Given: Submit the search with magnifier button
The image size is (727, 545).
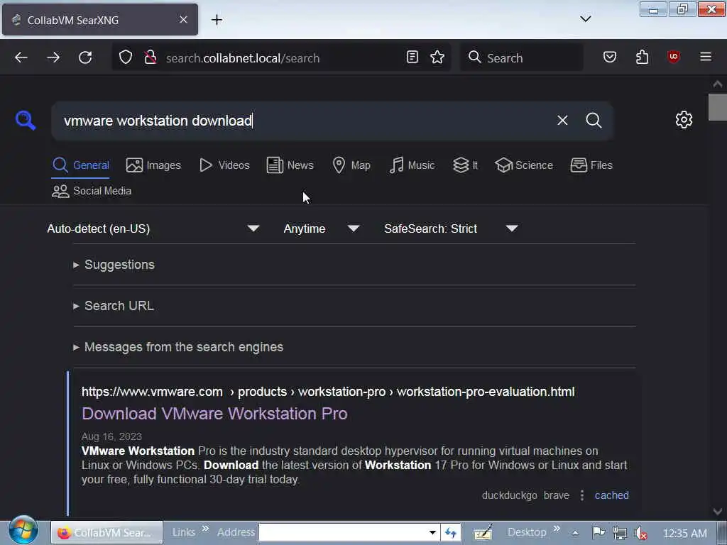Looking at the screenshot, I should (x=594, y=121).
